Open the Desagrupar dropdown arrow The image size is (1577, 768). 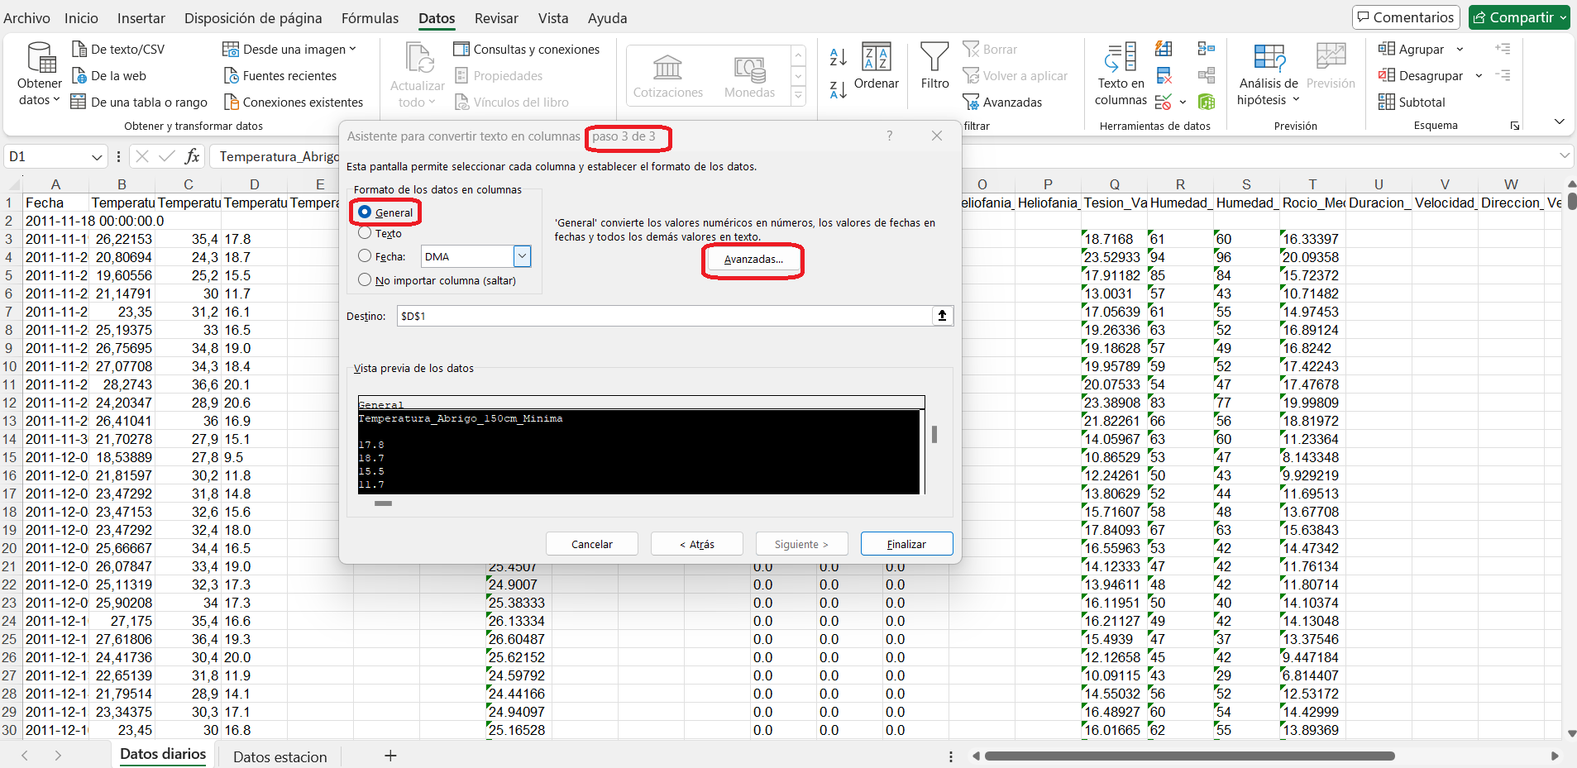(x=1479, y=76)
